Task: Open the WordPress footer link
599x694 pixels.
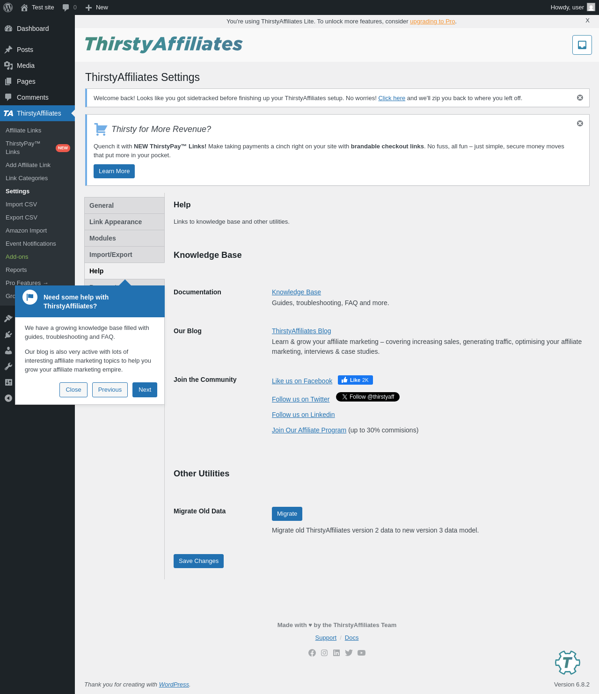Action: [174, 685]
